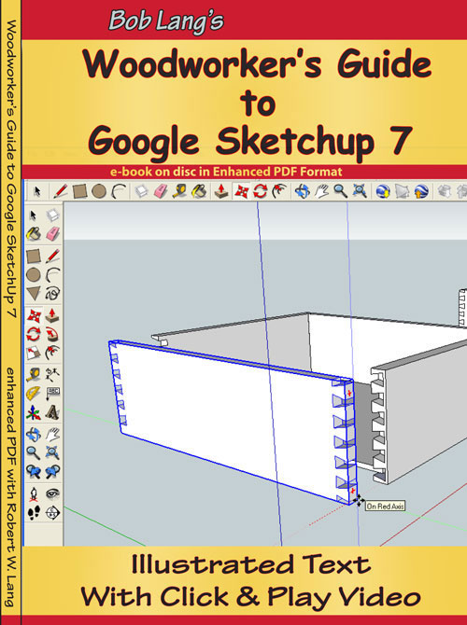Choose the Dimension tool
This screenshot has width=467, height=625.
(x=52, y=375)
